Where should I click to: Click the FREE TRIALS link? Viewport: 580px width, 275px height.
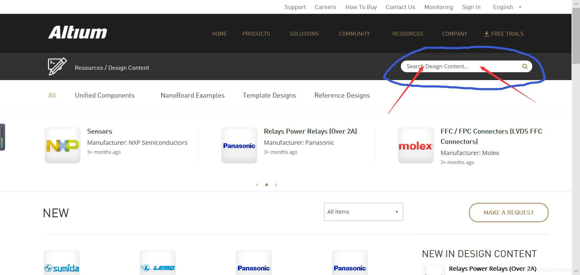click(x=507, y=34)
